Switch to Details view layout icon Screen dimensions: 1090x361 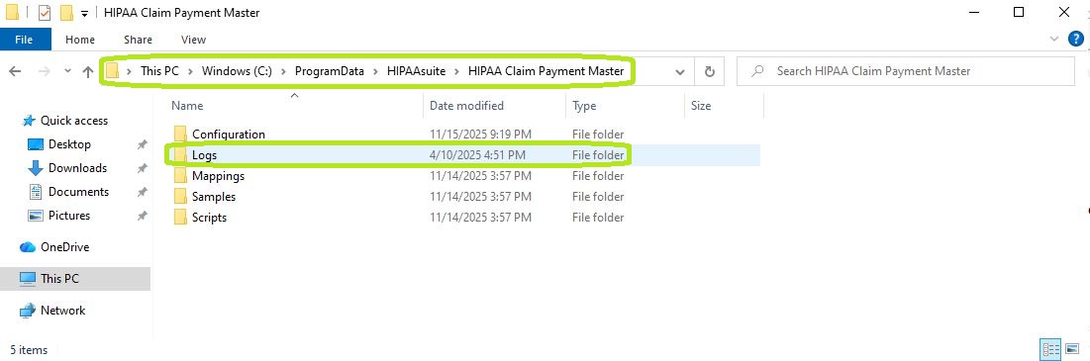pos(1050,349)
